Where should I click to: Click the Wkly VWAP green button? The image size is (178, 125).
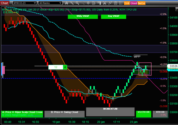(83, 17)
